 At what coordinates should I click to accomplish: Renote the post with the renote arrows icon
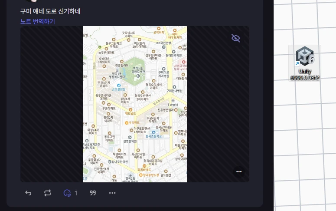click(x=47, y=193)
